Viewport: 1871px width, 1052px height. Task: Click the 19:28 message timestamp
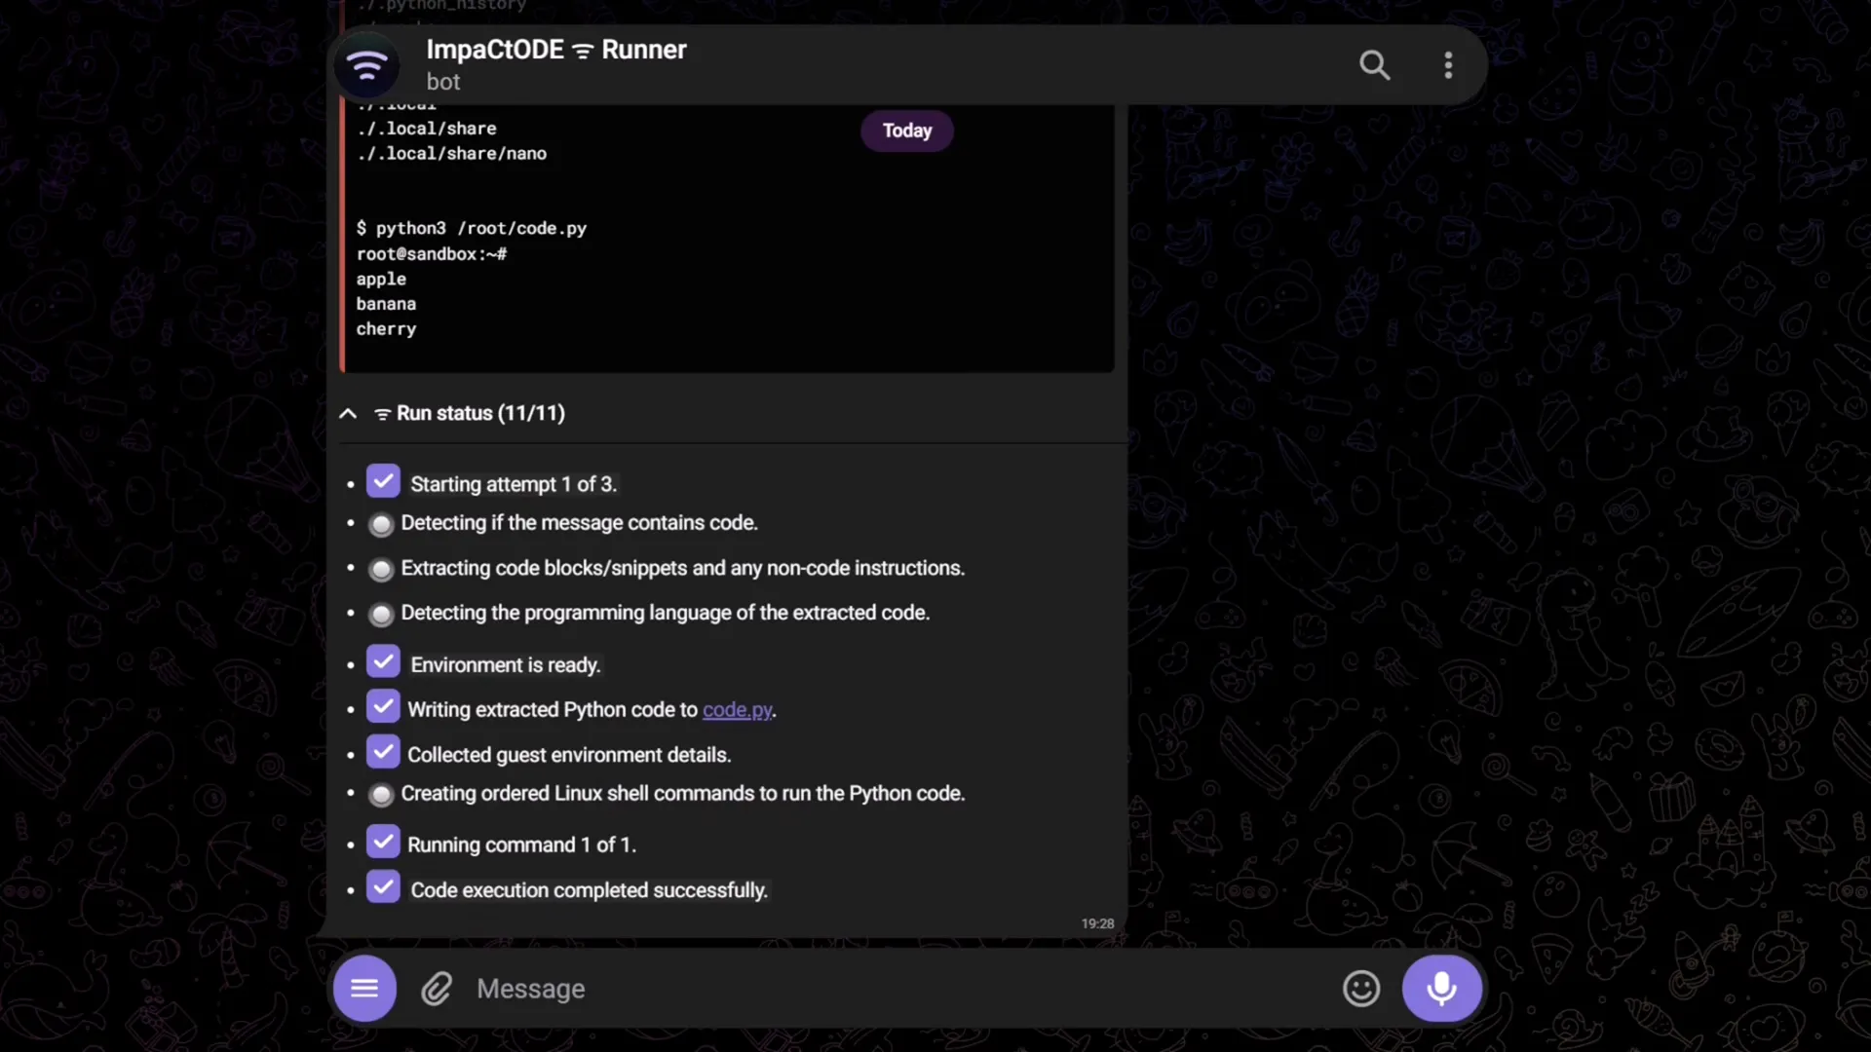point(1097,923)
